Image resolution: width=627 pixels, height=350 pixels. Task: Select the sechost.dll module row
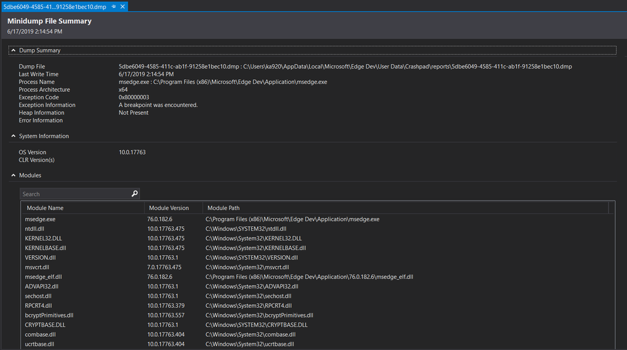tap(317, 296)
